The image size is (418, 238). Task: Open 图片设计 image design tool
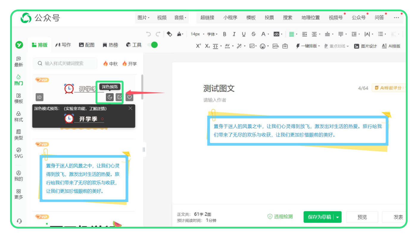coord(366,46)
